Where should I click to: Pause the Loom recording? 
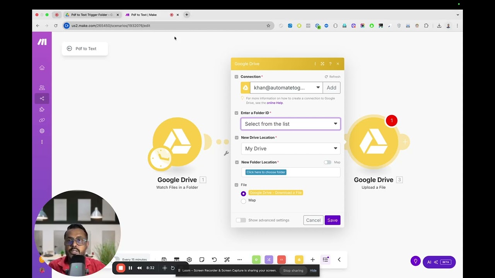point(130,268)
